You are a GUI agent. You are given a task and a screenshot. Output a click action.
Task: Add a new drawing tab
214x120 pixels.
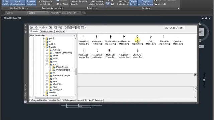coord(84,13)
